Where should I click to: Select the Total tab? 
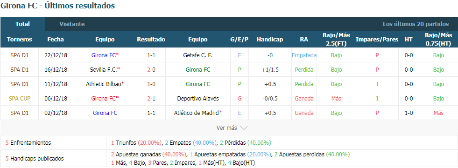point(22,24)
